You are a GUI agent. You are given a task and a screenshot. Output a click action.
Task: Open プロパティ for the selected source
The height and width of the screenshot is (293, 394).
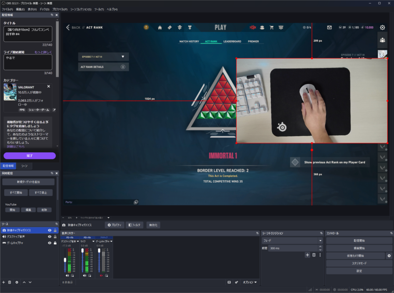114,225
